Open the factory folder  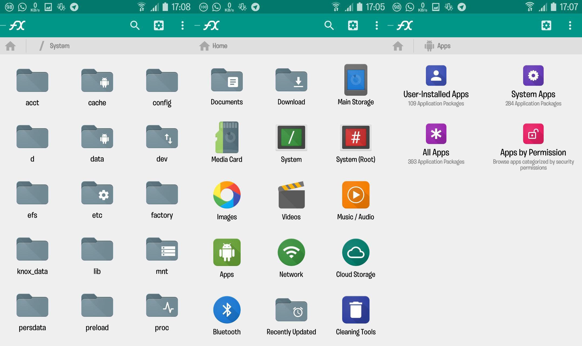coord(162,193)
